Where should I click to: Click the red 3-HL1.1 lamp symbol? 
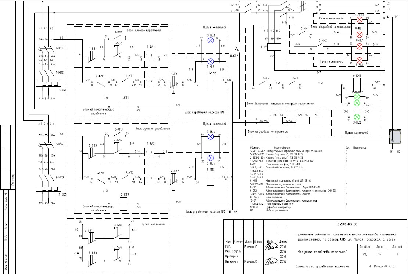pos(359,20)
